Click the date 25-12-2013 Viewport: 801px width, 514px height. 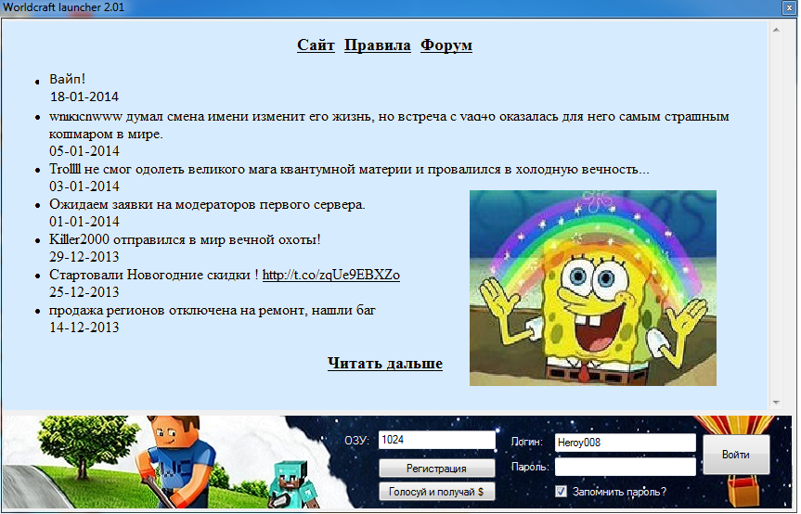pyautogui.click(x=84, y=292)
